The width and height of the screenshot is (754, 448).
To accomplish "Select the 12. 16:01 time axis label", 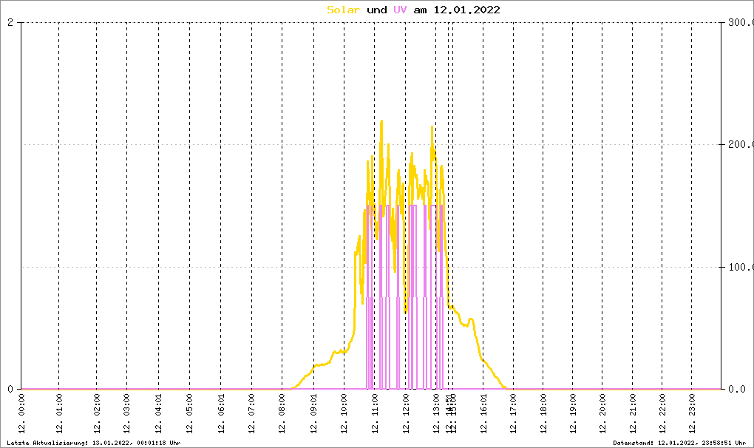I will pyautogui.click(x=483, y=417).
